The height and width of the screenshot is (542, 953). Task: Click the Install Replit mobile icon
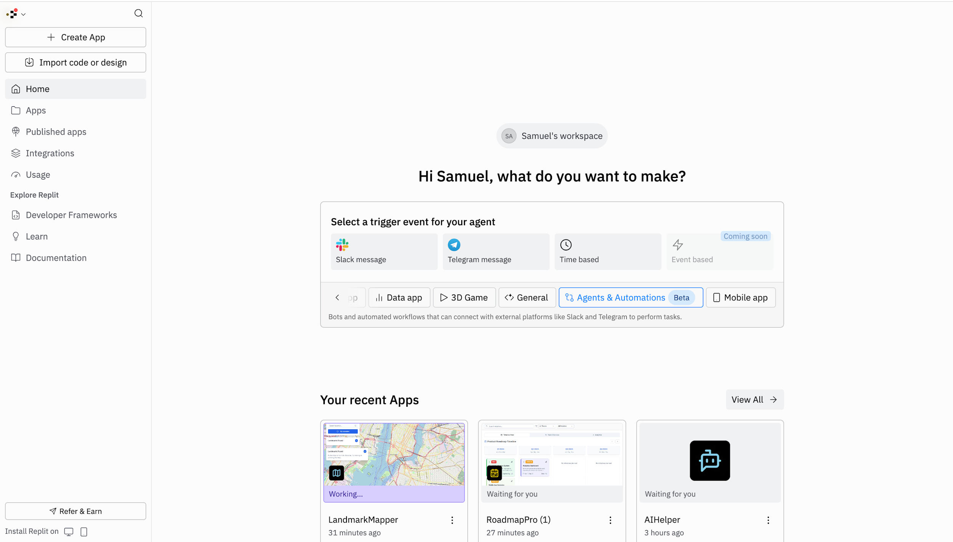coord(83,531)
